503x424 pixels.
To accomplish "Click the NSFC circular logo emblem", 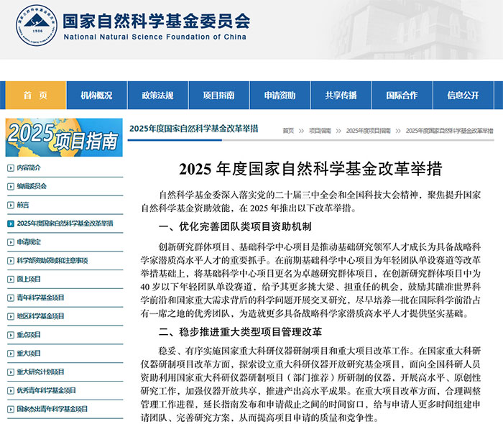I will tap(37, 26).
